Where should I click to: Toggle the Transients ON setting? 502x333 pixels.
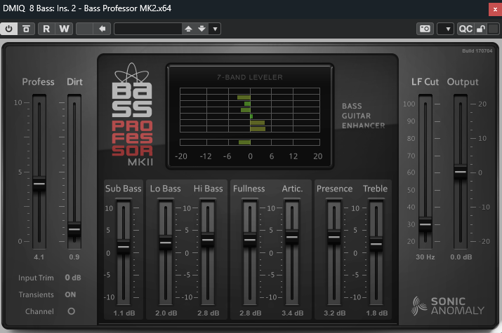click(70, 294)
